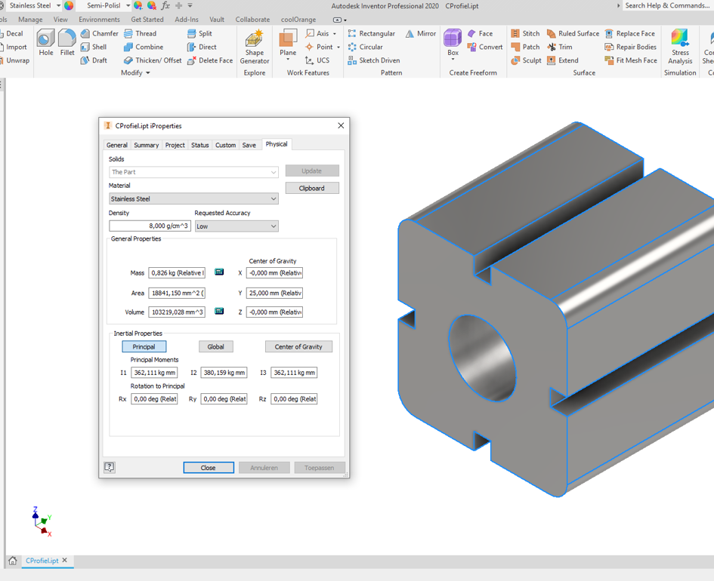Click the help icon in the iProperties dialog
This screenshot has width=714, height=581.
click(x=110, y=468)
